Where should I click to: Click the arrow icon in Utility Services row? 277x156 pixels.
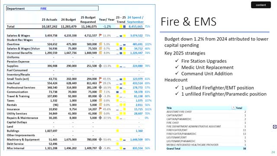click(100, 114)
